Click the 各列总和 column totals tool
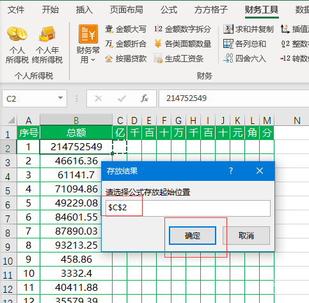309x303 pixels. (x=244, y=44)
